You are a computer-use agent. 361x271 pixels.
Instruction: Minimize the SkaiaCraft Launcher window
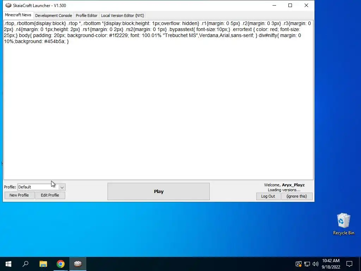274,5
